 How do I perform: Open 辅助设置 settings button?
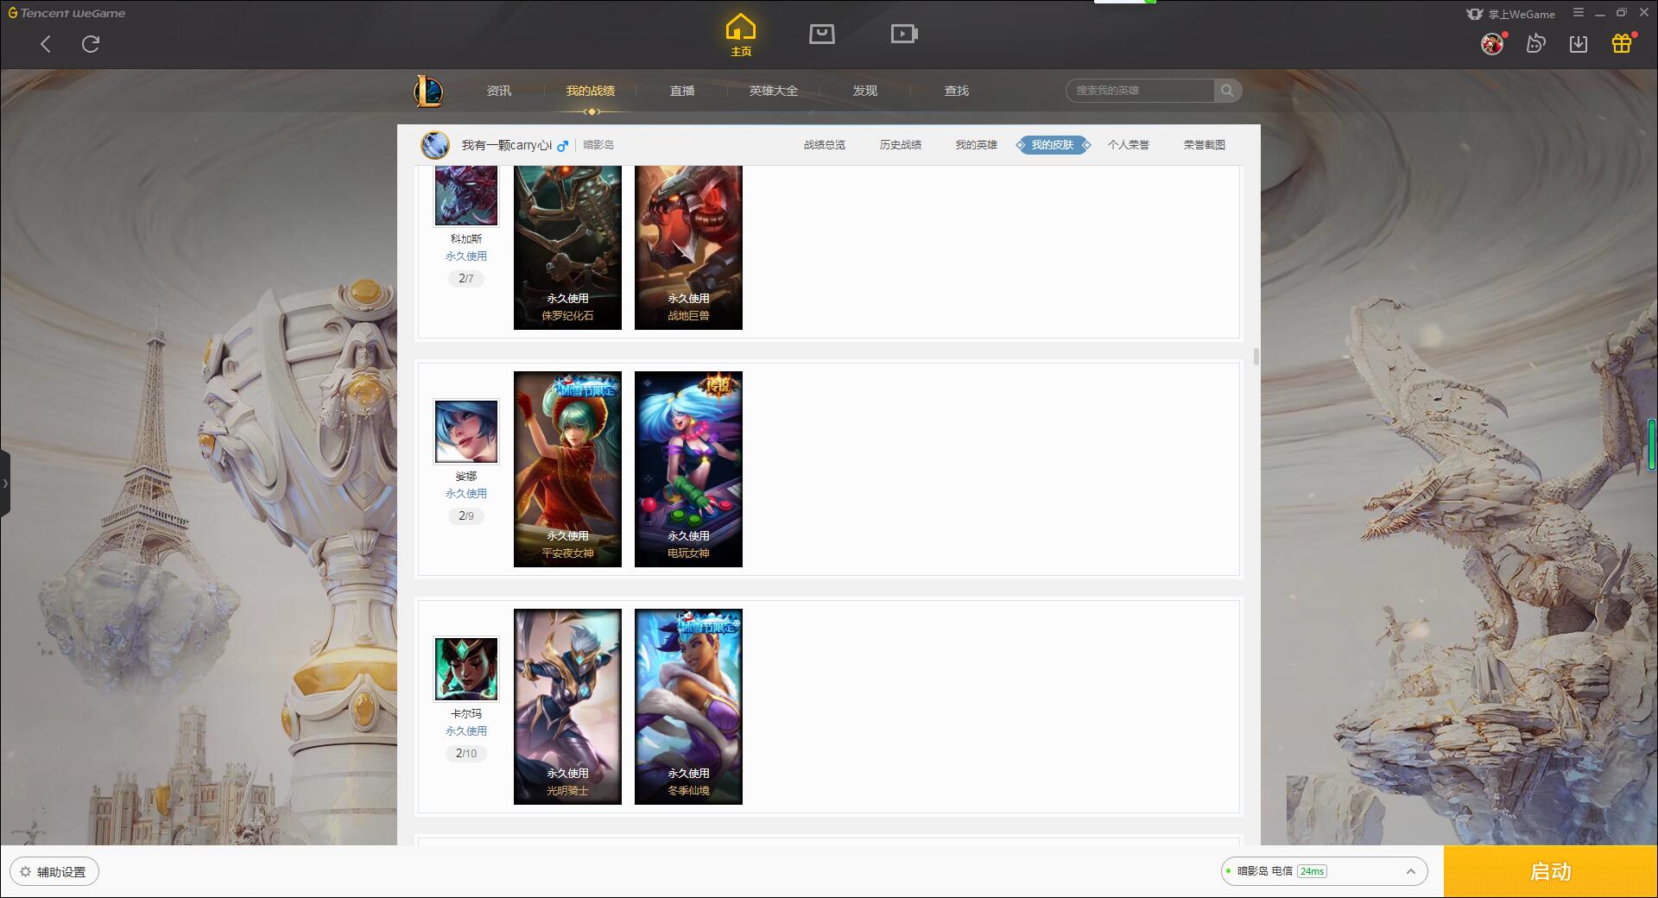54,872
